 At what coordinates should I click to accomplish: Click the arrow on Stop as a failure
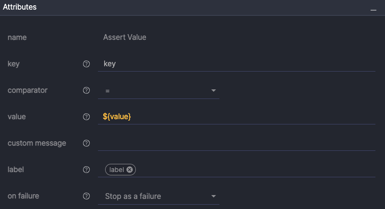[x=214, y=196]
